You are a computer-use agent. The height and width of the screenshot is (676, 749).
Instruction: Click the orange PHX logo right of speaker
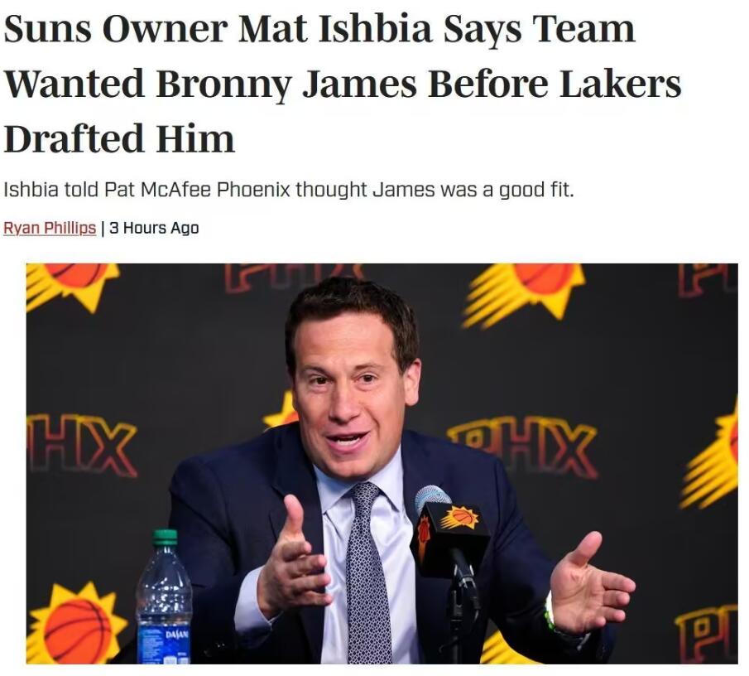(x=524, y=448)
